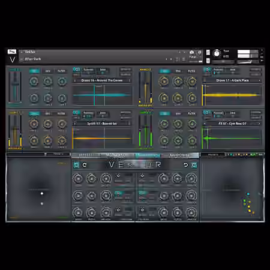The height and width of the screenshot is (270, 270).
Task: Open the Drone 17 - A Dark Place sample dropdown
Action: coord(232,80)
